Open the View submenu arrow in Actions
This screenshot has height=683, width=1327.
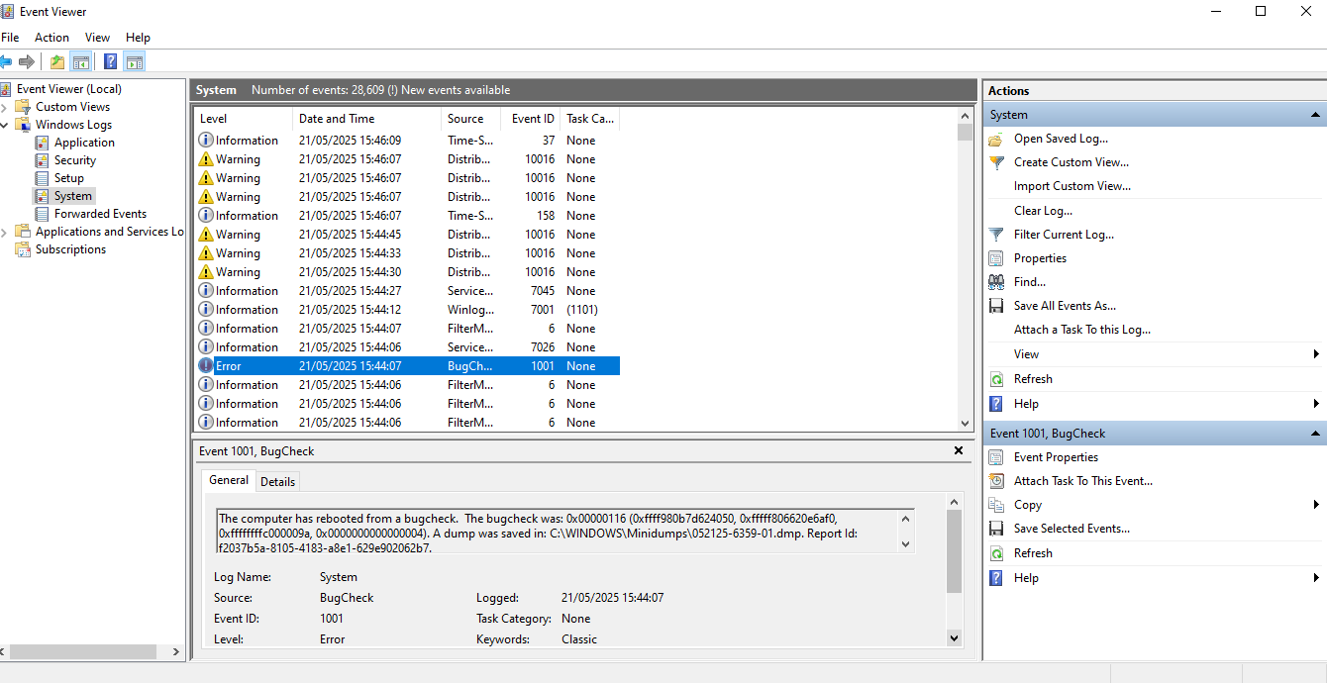point(1316,354)
